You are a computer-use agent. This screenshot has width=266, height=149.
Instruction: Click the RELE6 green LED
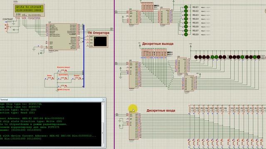point(186,26)
